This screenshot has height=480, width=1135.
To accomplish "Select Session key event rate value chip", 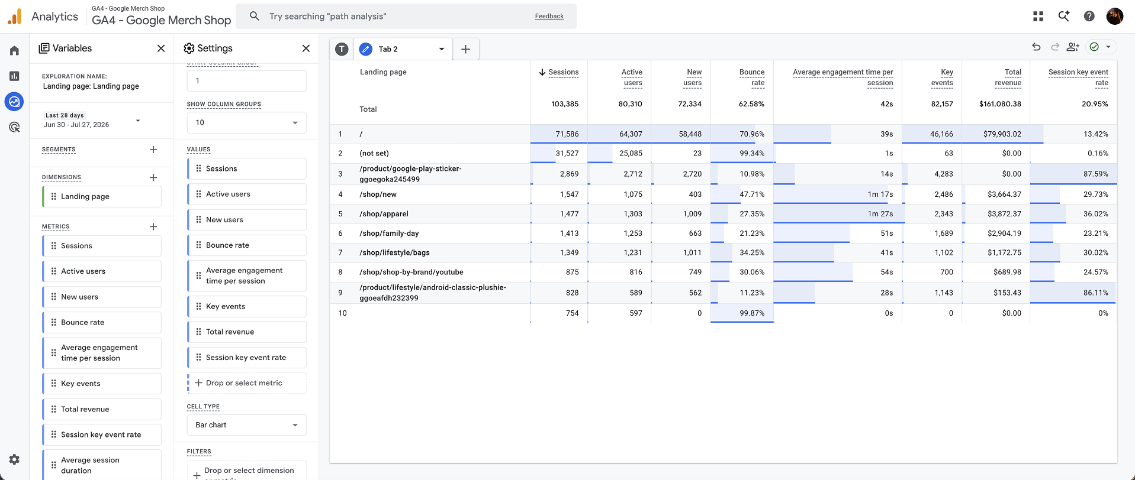I will coord(247,358).
